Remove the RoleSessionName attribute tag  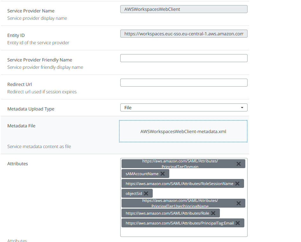(237, 183)
